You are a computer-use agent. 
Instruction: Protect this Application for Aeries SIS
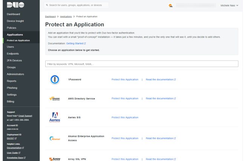coord(125,117)
